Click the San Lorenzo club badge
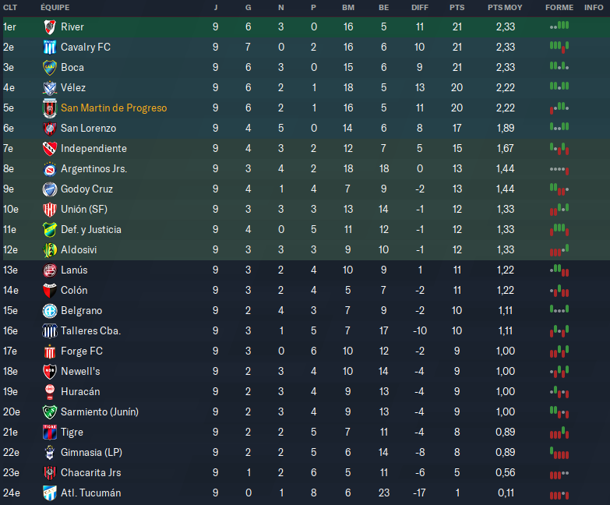Image resolution: width=610 pixels, height=505 pixels. (x=50, y=129)
